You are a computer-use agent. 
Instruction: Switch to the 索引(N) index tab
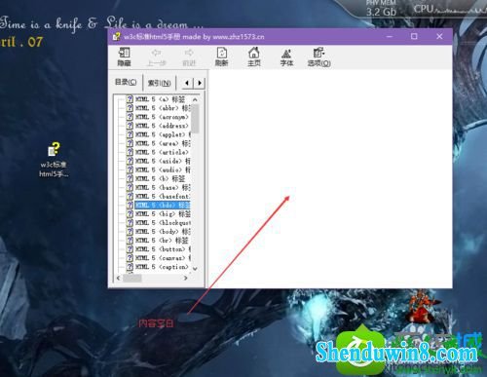coord(159,83)
